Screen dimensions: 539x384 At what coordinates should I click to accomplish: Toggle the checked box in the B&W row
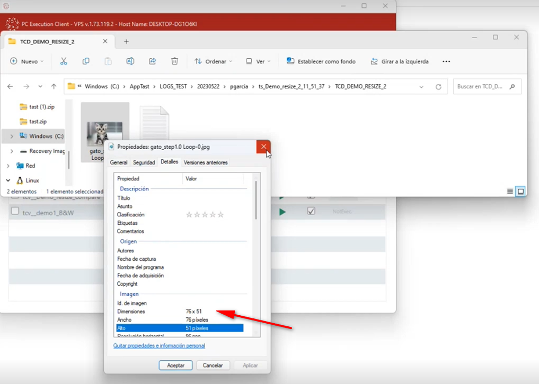[311, 211]
